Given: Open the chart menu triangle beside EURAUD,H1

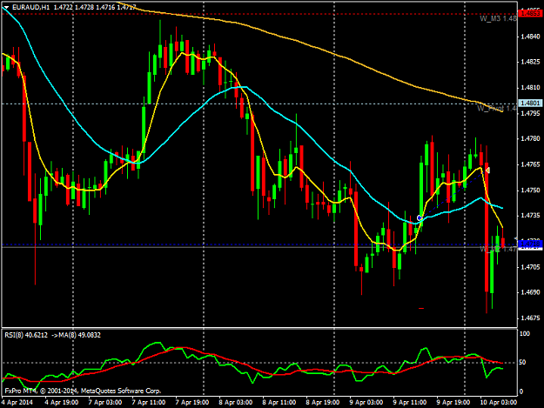Looking at the screenshot, I should pos(6,7).
